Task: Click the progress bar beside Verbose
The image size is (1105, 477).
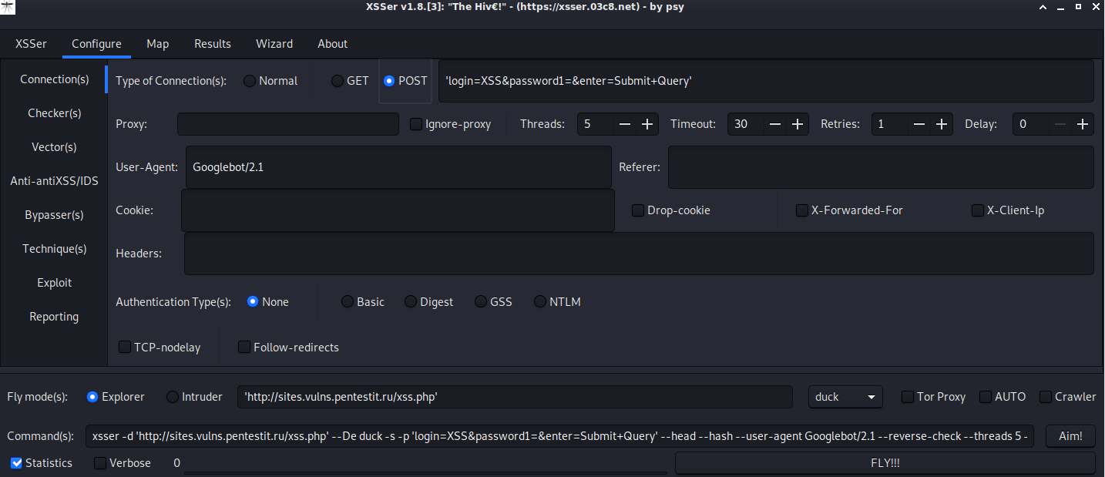Action: (x=425, y=463)
